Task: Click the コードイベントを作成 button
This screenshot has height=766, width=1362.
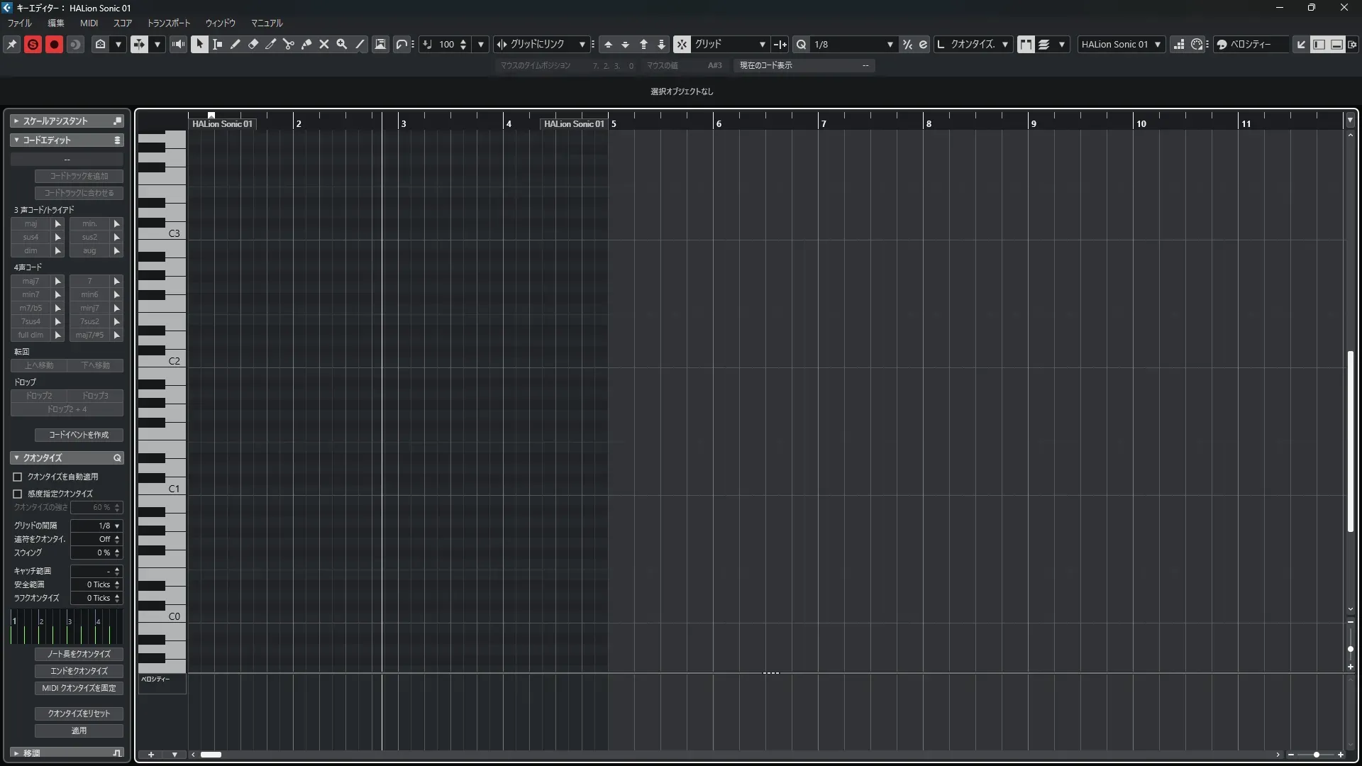Action: click(79, 435)
